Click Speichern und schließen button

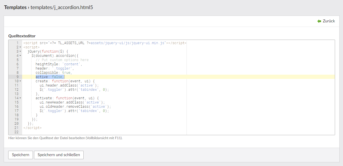coord(59,155)
